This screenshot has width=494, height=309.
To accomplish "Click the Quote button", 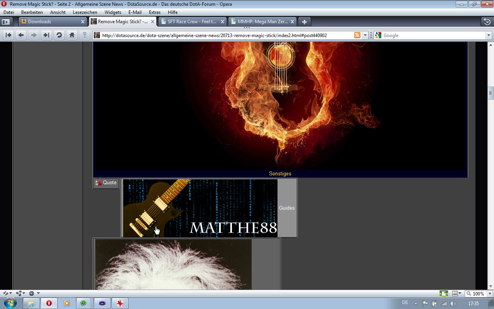I will point(106,183).
